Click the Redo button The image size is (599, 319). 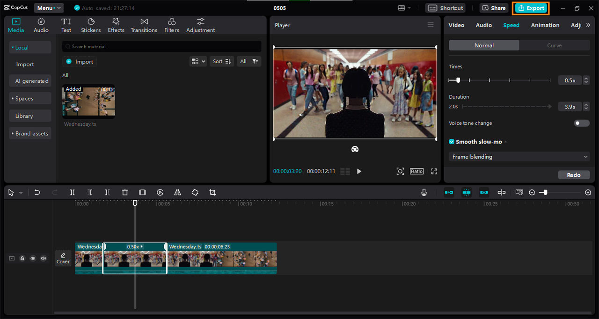(574, 175)
